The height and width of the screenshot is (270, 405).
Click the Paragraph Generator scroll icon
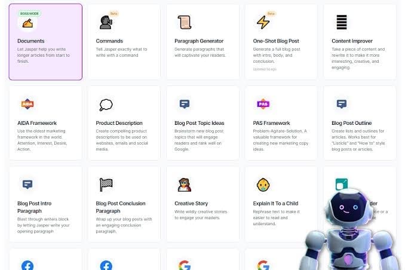[185, 23]
